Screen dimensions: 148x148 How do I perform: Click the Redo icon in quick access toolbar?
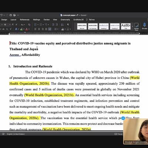point(7,15)
